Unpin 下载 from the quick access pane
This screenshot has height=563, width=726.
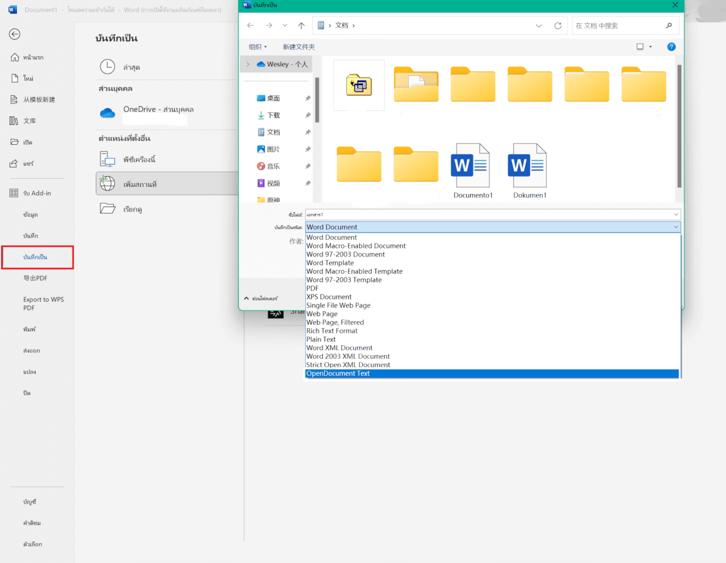tap(307, 115)
